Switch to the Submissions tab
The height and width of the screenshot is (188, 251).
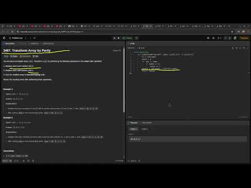(x=48, y=43)
